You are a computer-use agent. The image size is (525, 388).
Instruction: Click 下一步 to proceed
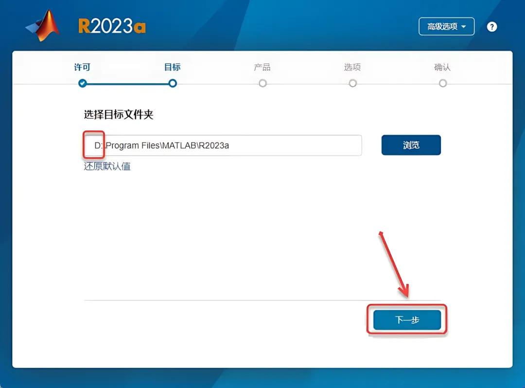407,320
